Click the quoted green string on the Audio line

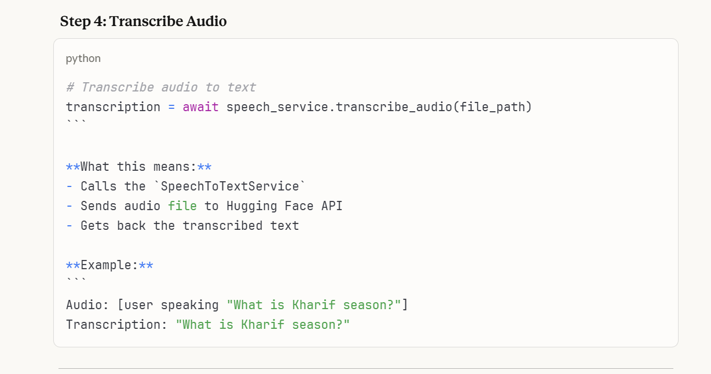pyautogui.click(x=314, y=305)
